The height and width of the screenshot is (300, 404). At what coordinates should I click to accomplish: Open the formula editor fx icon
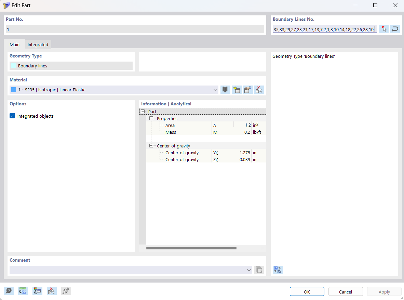click(66, 291)
